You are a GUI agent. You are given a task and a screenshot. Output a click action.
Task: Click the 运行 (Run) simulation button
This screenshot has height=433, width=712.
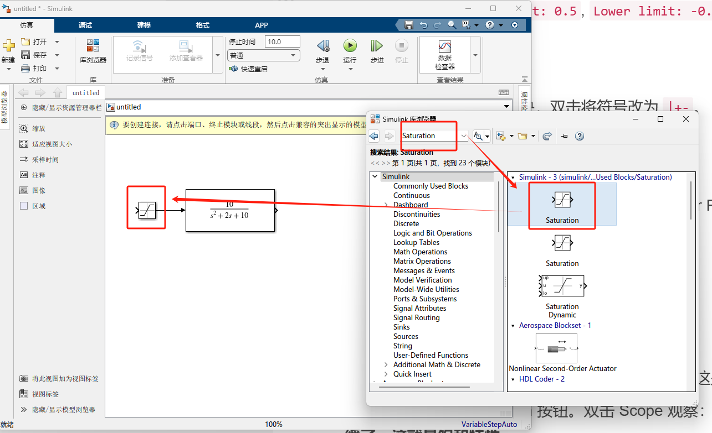coord(350,51)
